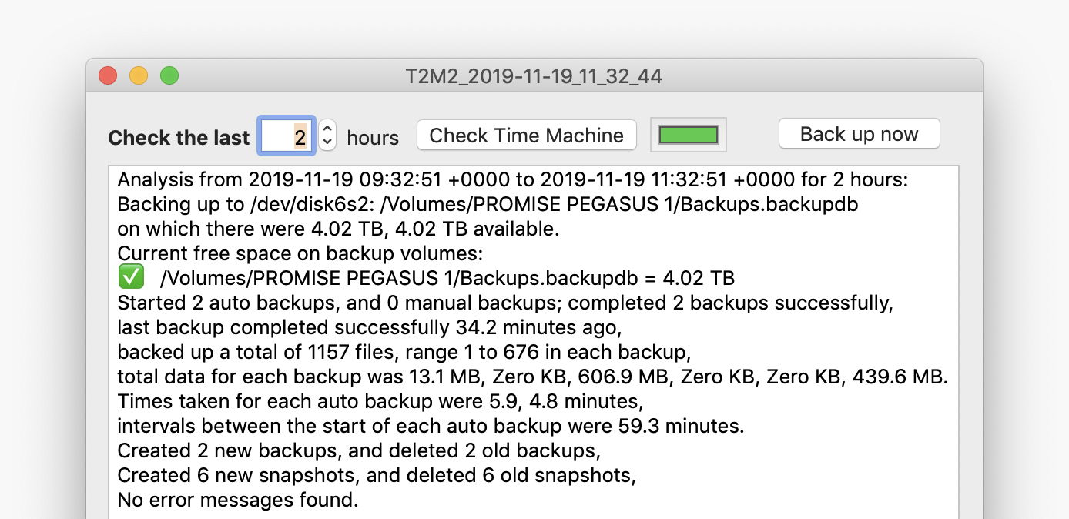The image size is (1069, 519).
Task: Zoom the window with the green button
Action: tap(169, 76)
